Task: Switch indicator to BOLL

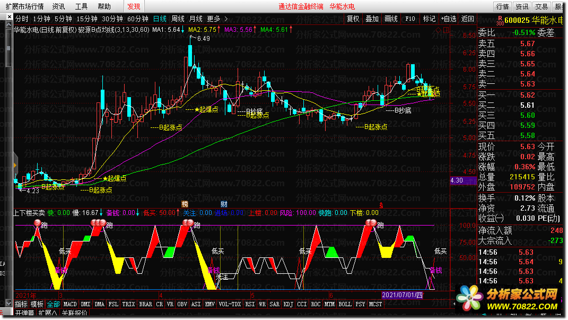Action: 345,304
